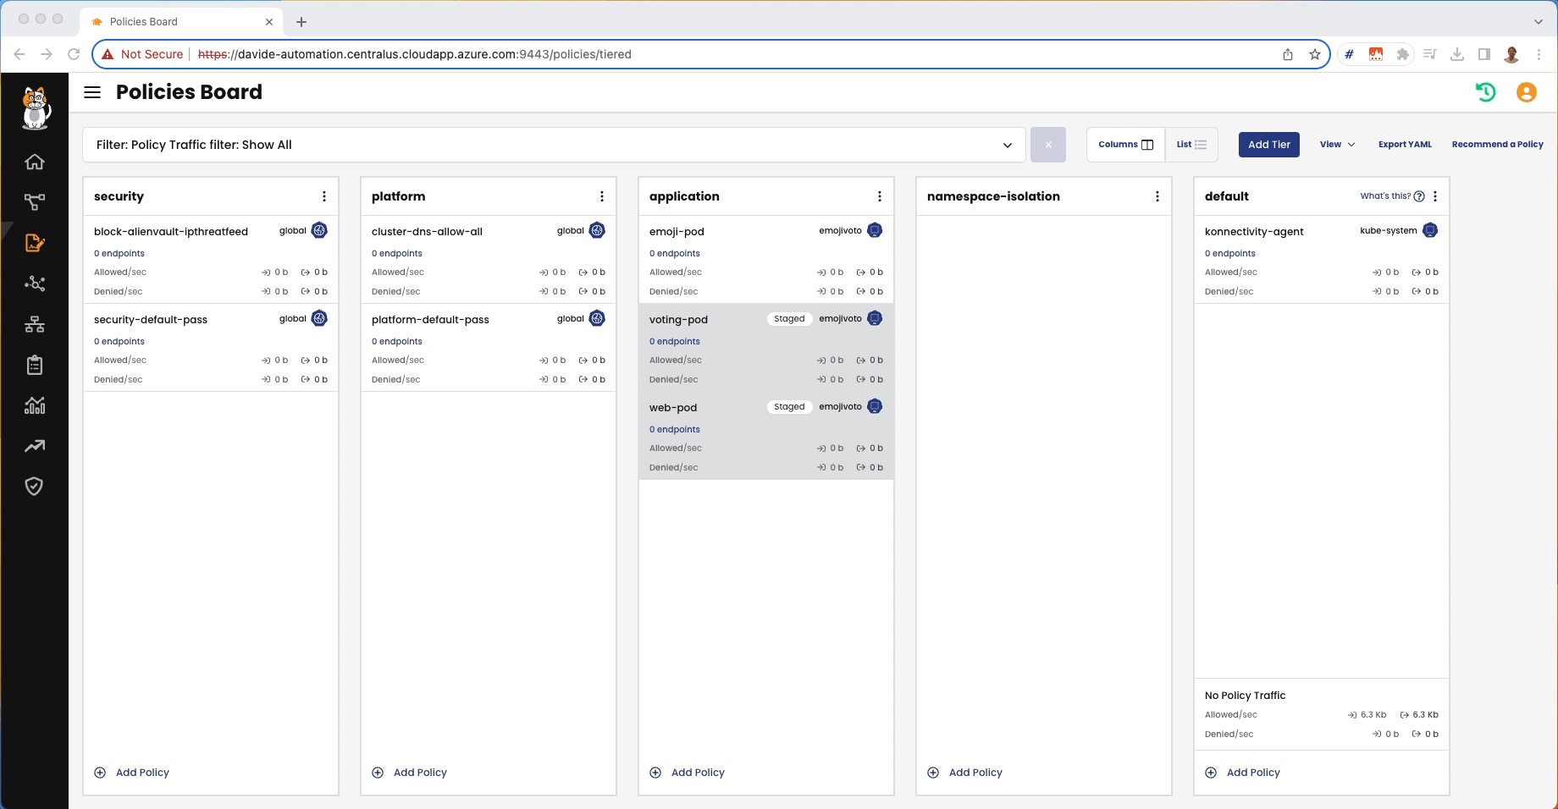Click the What's this? help icon

(x=1419, y=196)
